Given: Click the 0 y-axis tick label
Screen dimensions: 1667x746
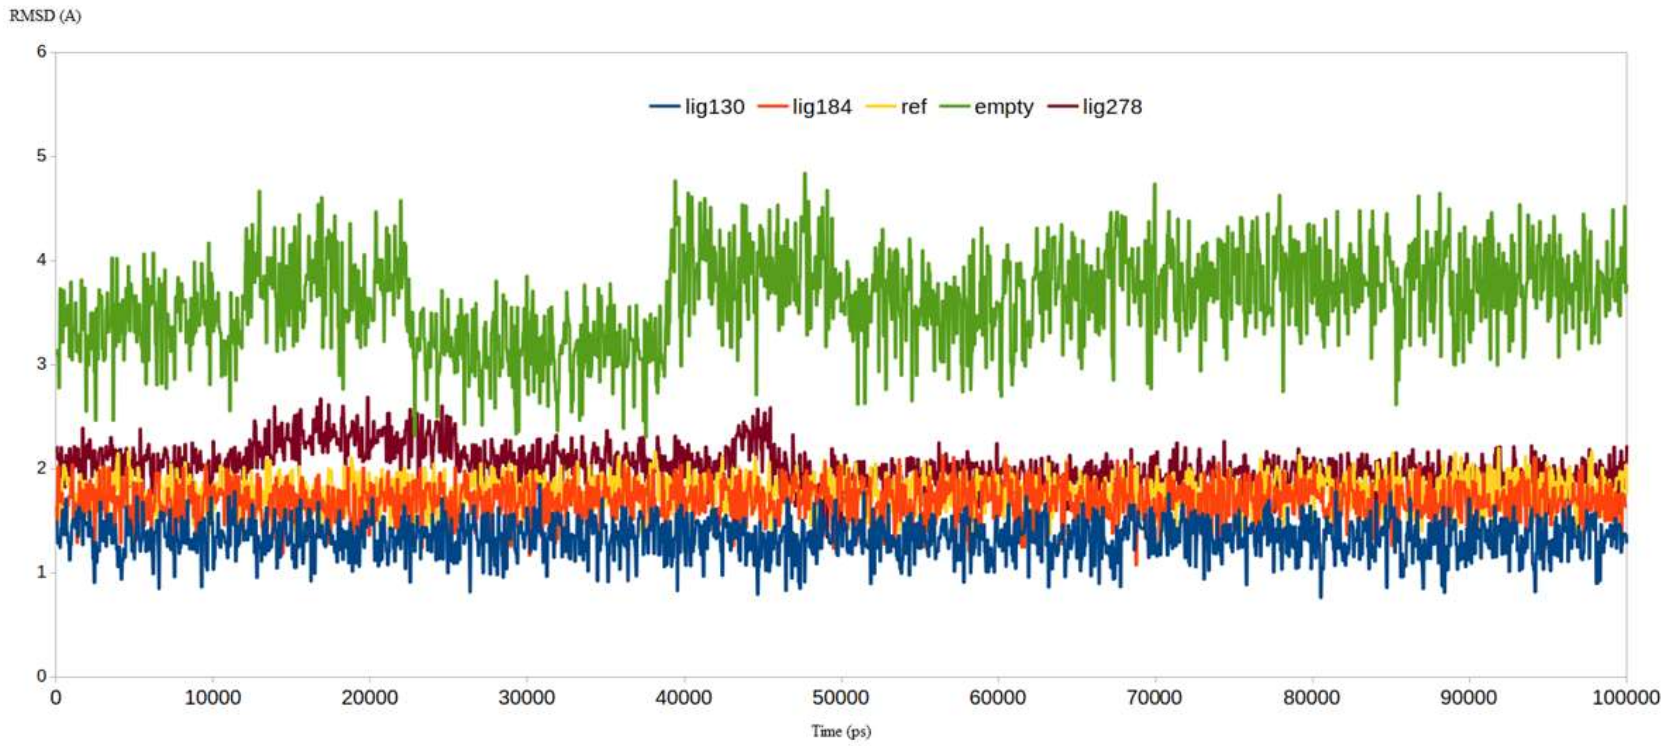Looking at the screenshot, I should click(x=41, y=676).
